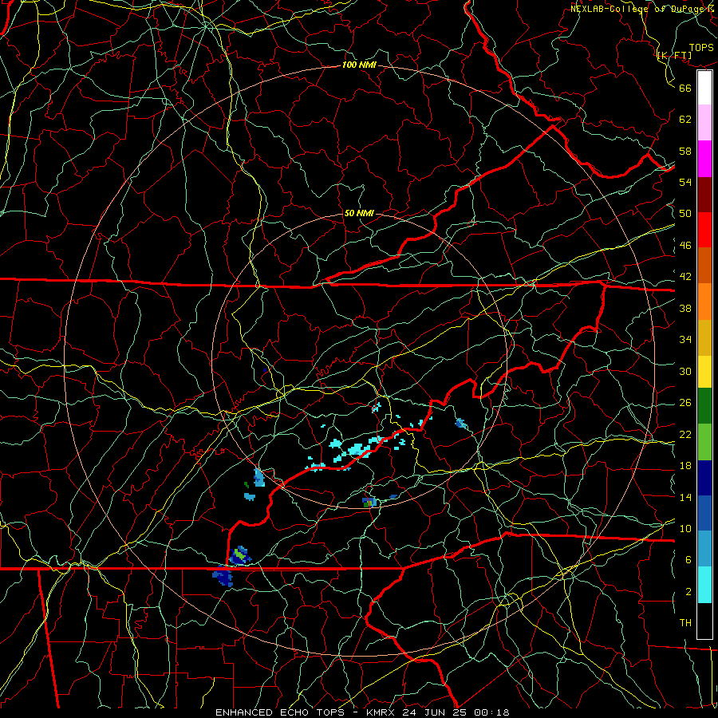This screenshot has width=718, height=718.
Task: Choose the cyan legend segment
Action: [704, 585]
